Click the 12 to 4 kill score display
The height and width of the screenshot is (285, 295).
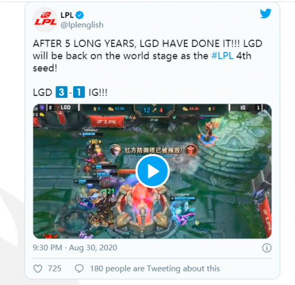(153, 110)
